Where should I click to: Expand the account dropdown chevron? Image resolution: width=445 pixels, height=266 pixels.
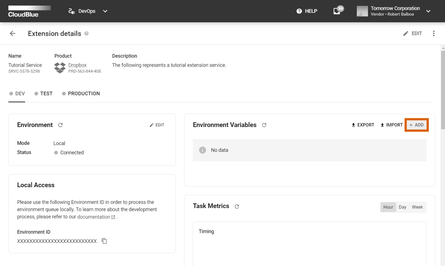click(x=428, y=11)
